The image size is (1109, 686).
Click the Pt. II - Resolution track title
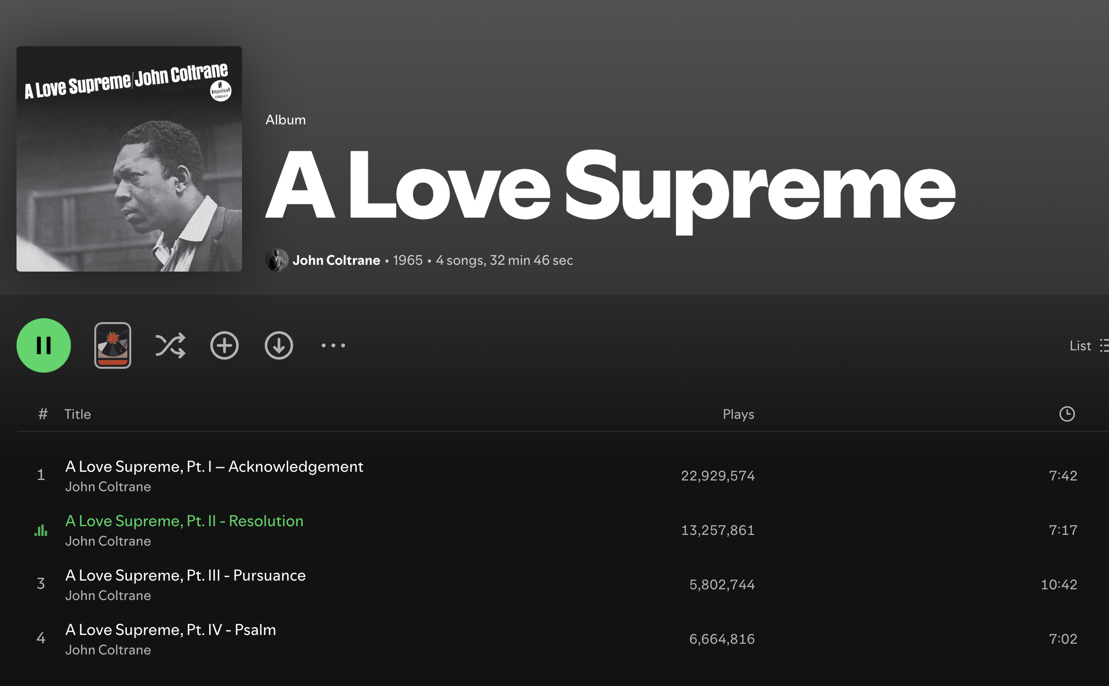184,521
